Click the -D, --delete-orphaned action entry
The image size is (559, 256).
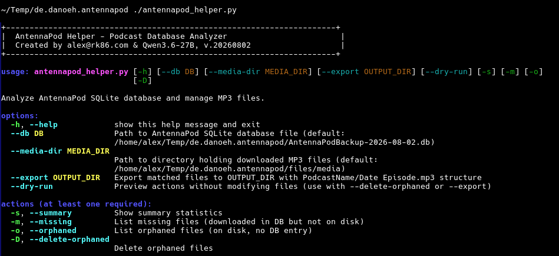(60, 240)
